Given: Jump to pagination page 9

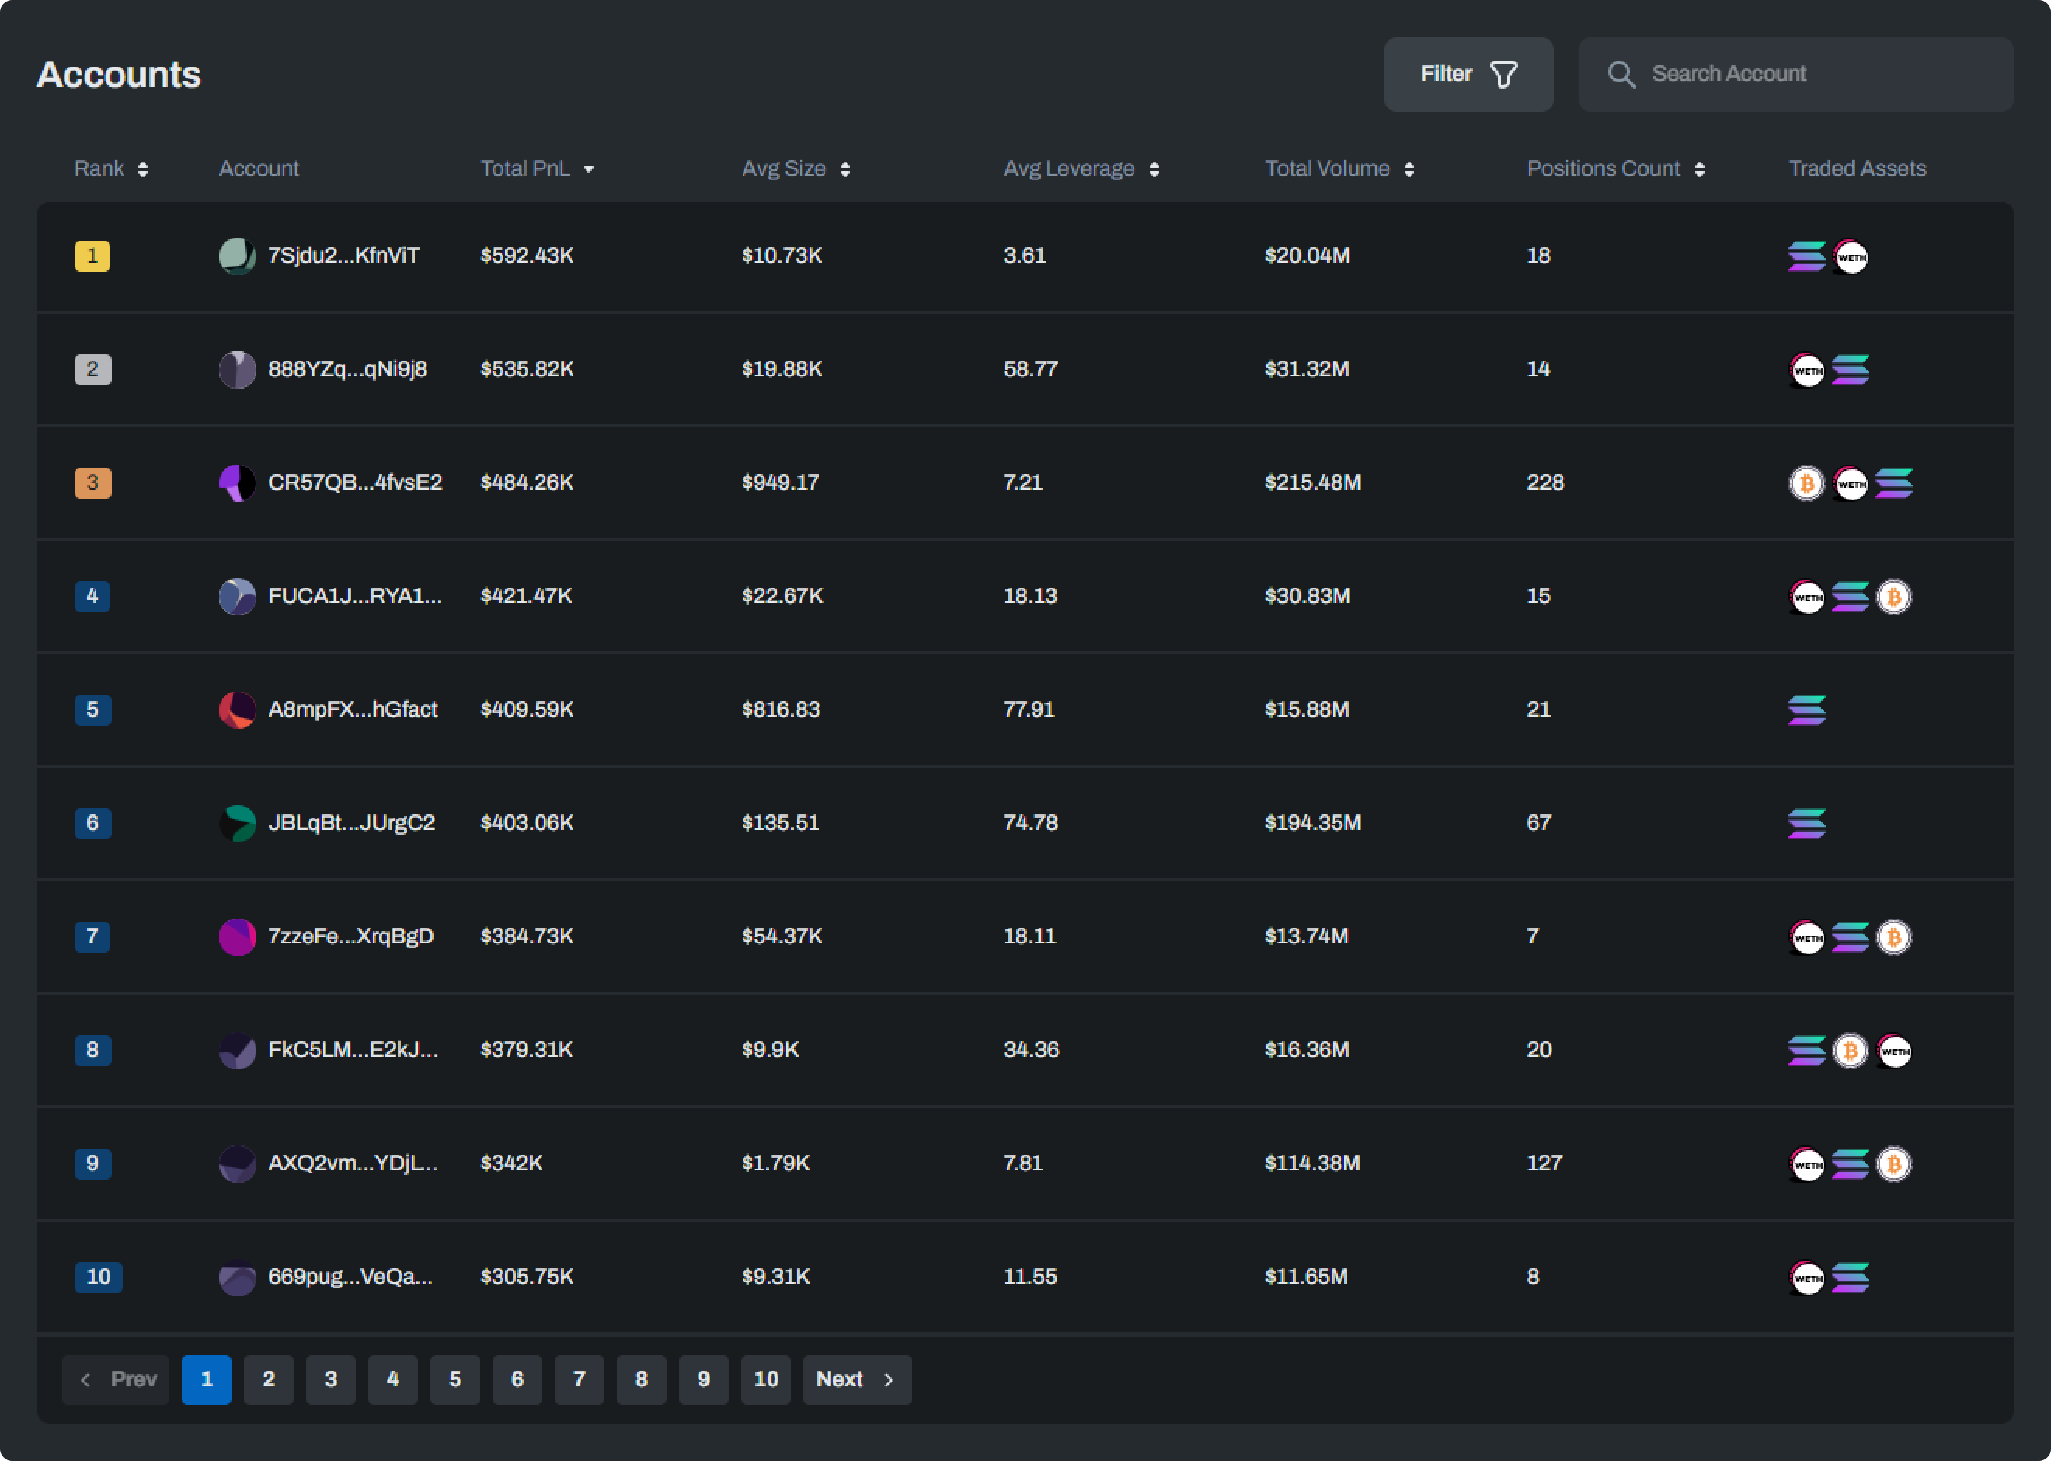Looking at the screenshot, I should [x=703, y=1379].
